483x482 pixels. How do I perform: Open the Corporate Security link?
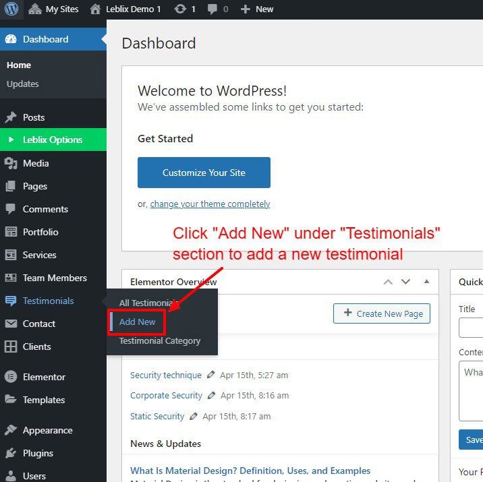click(166, 396)
